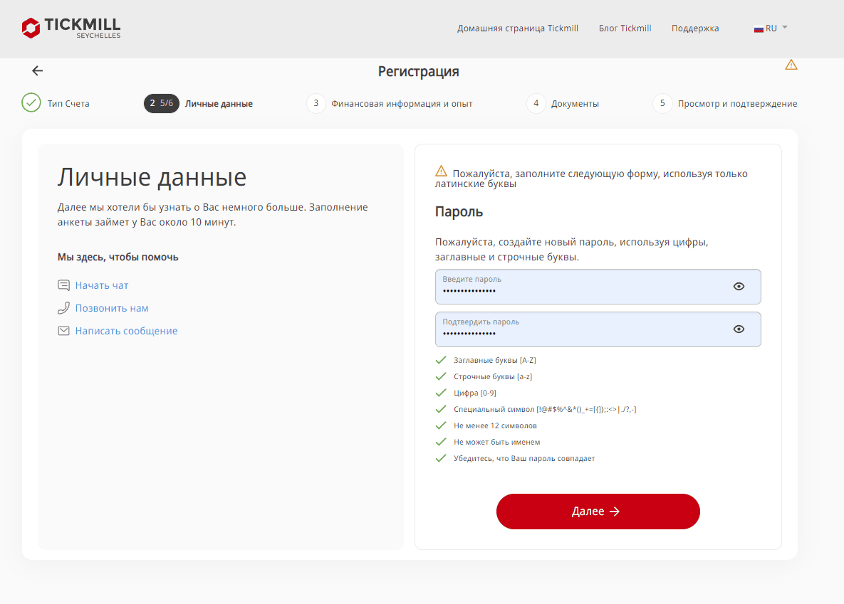
Task: Click the Russian flag icon
Action: click(x=759, y=29)
